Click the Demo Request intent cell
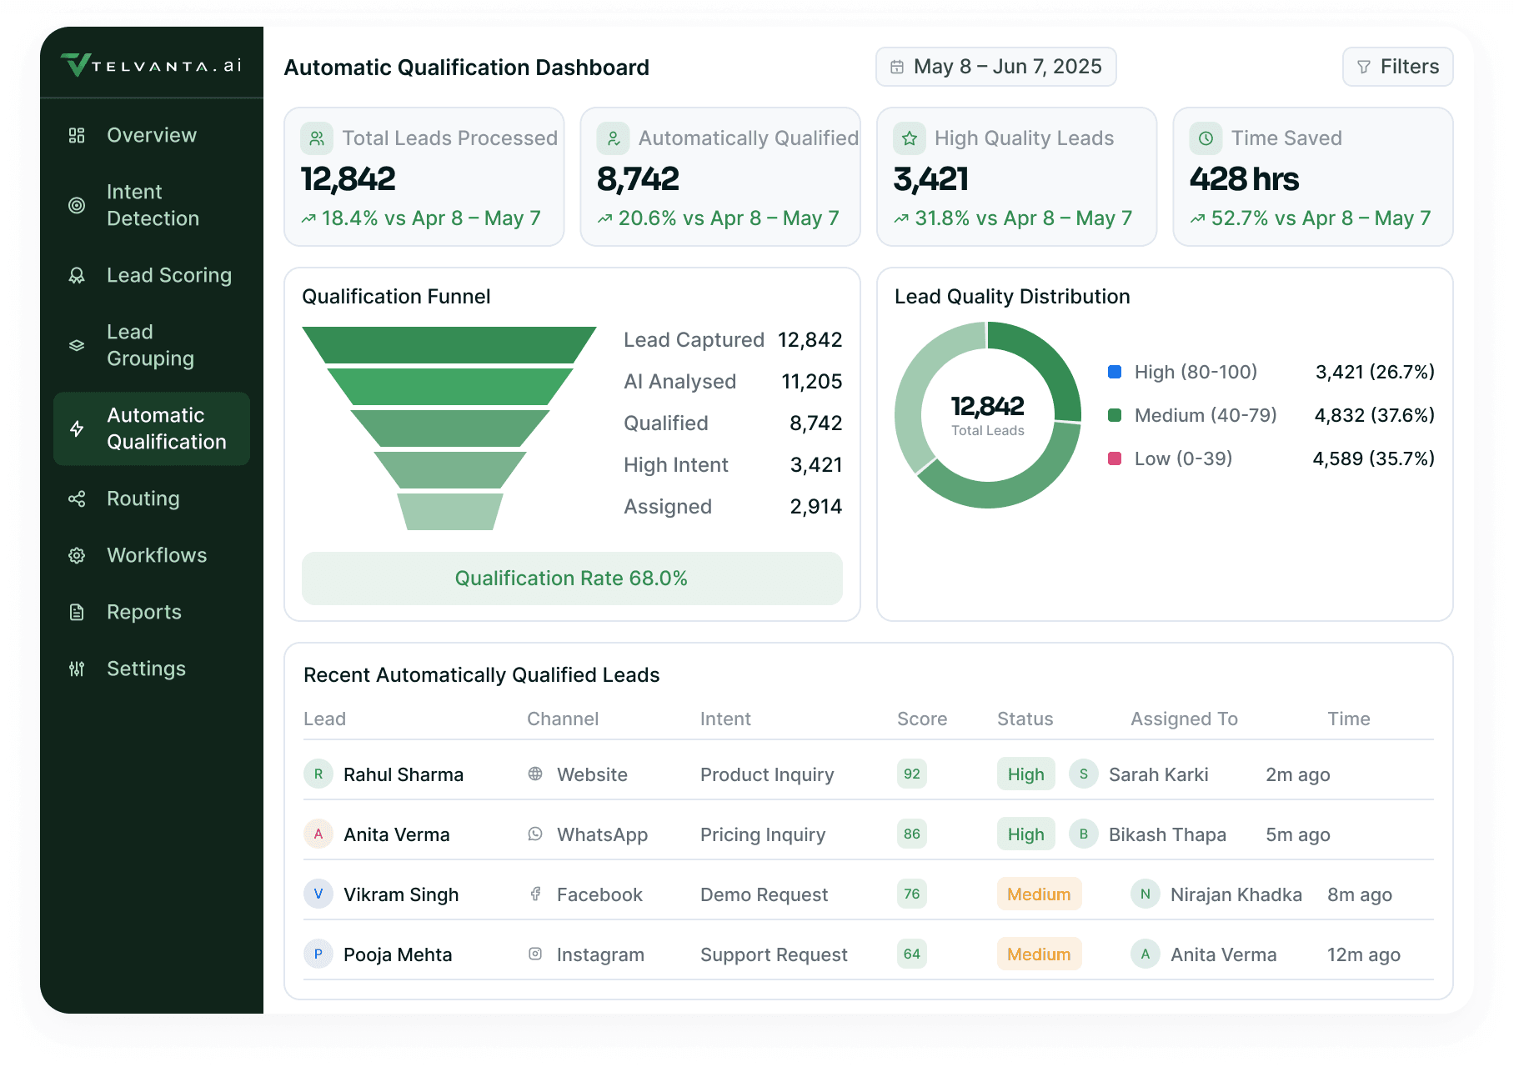The image size is (1514, 1067). coord(765,894)
